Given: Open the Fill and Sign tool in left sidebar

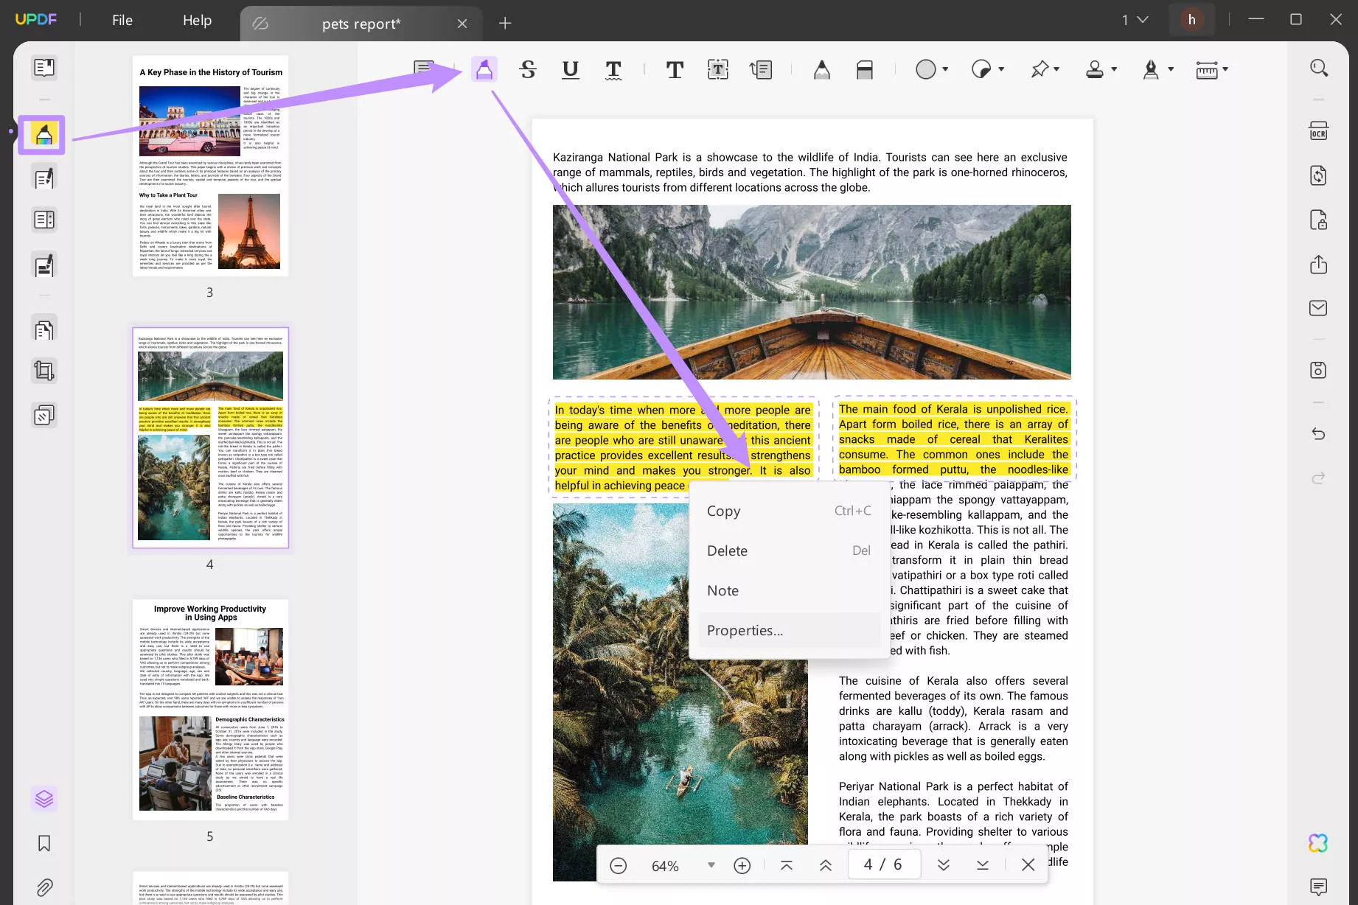Looking at the screenshot, I should (44, 265).
